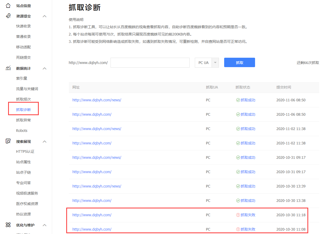Open 视频极速服务 menu item
The height and width of the screenshot is (234, 320).
point(27,193)
